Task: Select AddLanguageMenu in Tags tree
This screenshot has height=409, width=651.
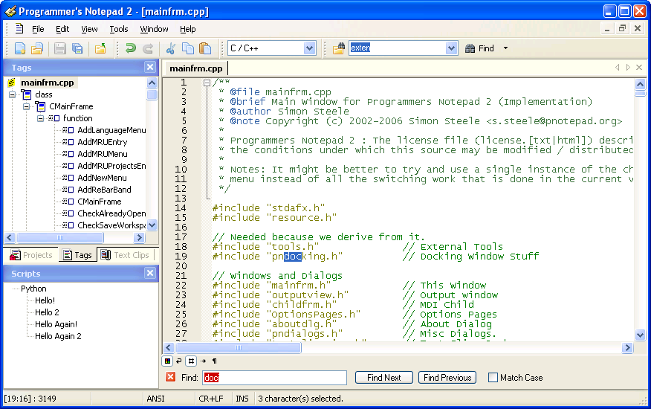Action: point(111,130)
